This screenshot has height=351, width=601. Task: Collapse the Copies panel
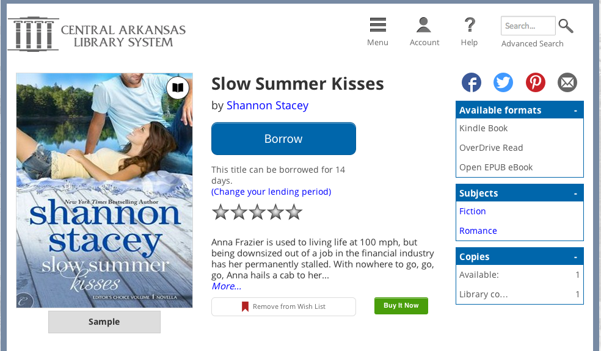click(x=575, y=257)
